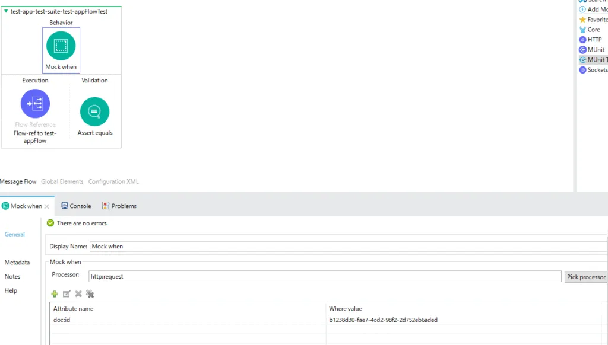Open the Problems tab

point(119,206)
